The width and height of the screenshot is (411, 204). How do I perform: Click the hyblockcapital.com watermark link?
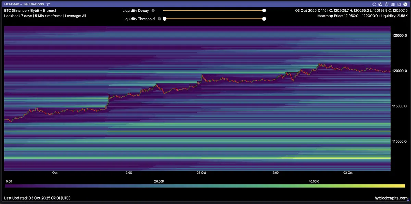391,198
